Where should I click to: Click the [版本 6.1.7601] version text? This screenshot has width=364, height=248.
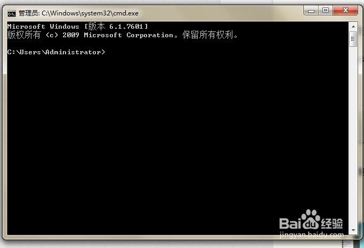[x=116, y=27]
